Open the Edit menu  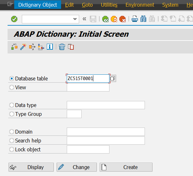[x=69, y=5]
